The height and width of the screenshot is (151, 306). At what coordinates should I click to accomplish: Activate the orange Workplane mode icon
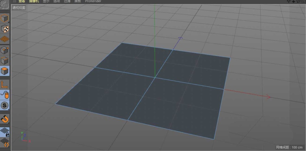tap(5, 39)
